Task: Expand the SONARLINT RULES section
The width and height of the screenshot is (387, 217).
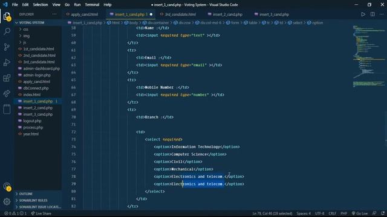Action: click(33, 201)
